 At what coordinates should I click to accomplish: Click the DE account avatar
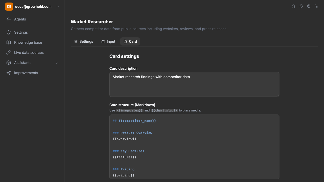pos(9,7)
